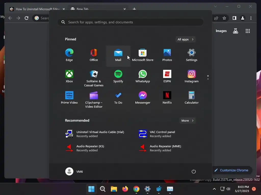Viewport: 261px width, 195px height.
Task: Click the Windows Start button on taskbar
Action: [91, 189]
